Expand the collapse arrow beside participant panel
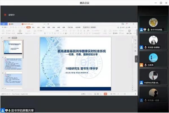 click(136, 59)
